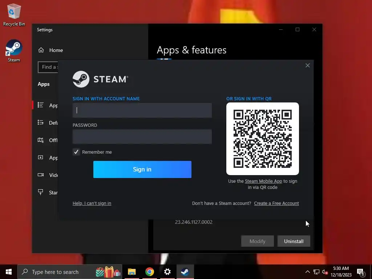Select Default apps sidebar icon
Image resolution: width=372 pixels, height=279 pixels.
(x=41, y=122)
